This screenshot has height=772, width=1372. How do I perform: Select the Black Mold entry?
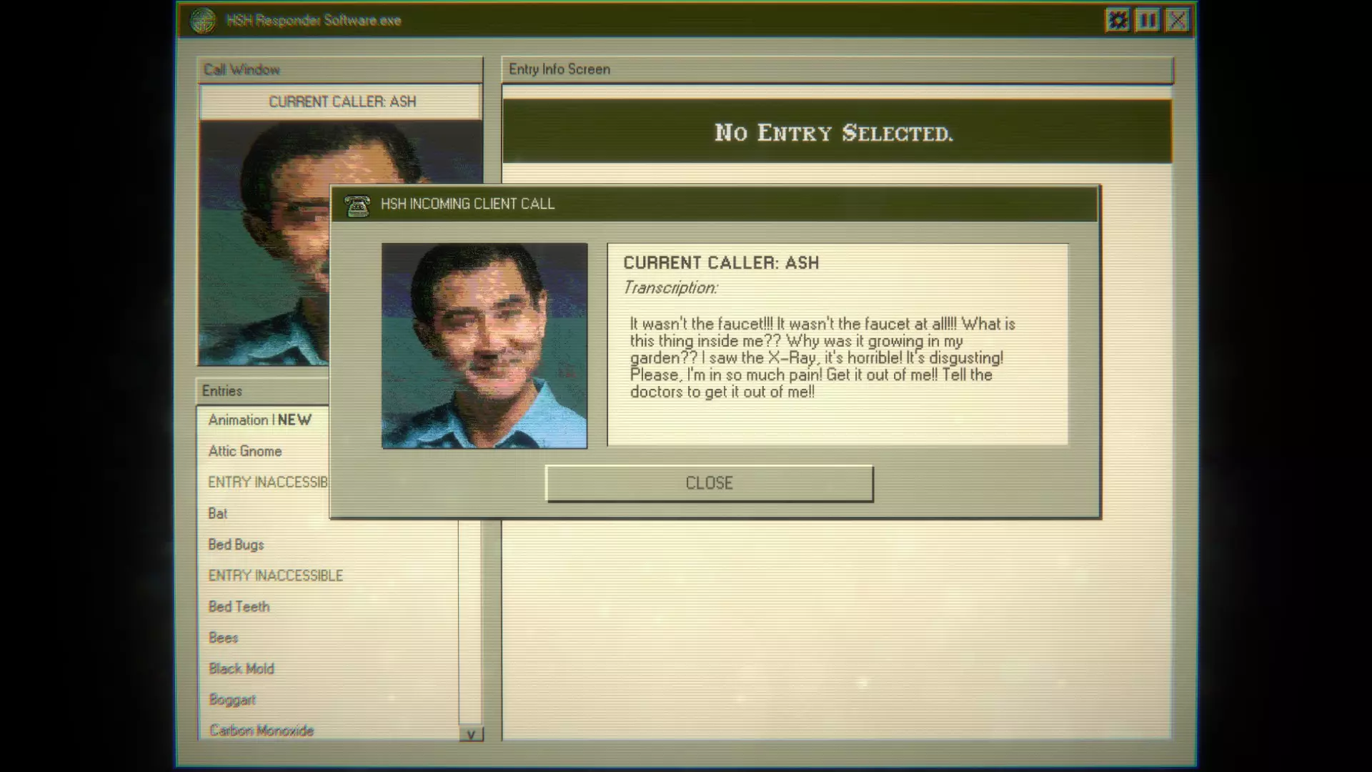point(241,669)
